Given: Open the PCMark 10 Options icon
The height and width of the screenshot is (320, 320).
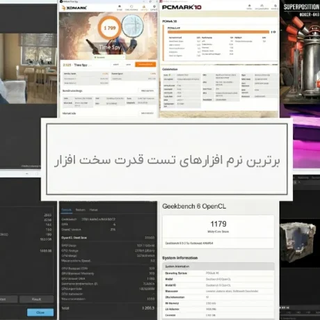Looking at the screenshot, I should pyautogui.click(x=275, y=7).
